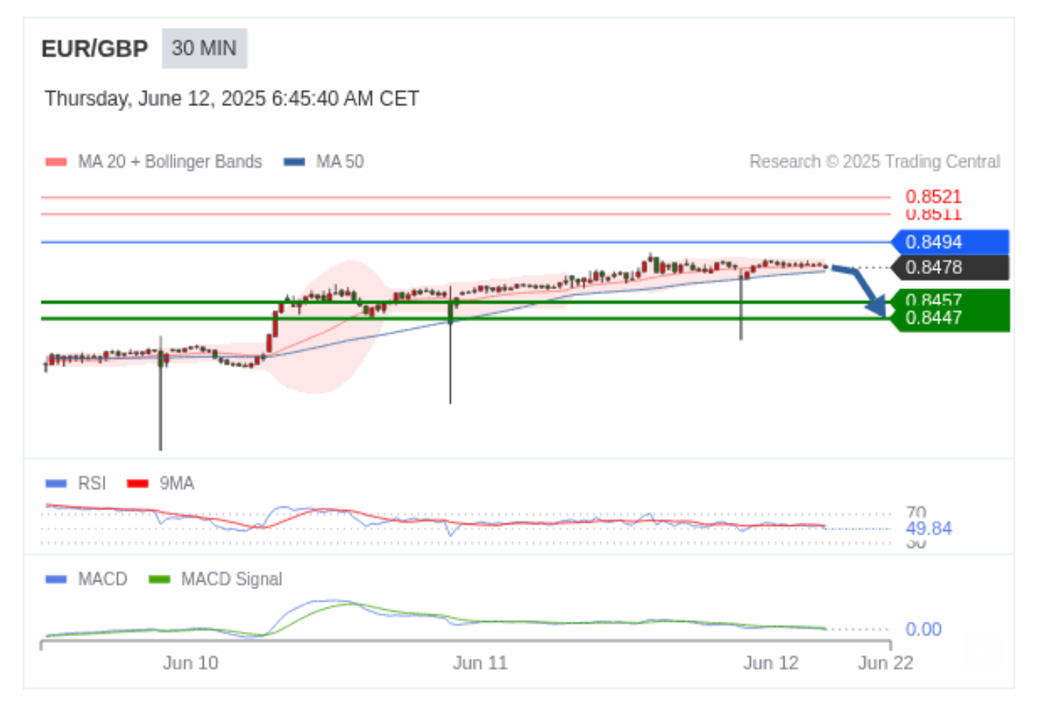Click the red MA 20 legend swatch

[x=56, y=161]
